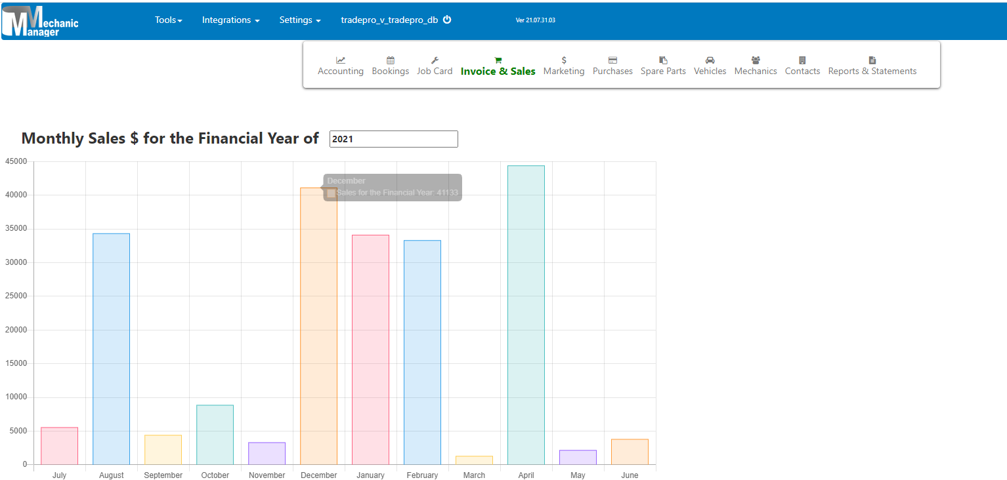Viewport: 1007px width, 480px height.
Task: Open the Settings dropdown menu
Action: (x=300, y=20)
